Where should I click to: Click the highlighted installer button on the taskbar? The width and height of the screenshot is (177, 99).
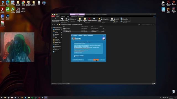(x=46, y=98)
